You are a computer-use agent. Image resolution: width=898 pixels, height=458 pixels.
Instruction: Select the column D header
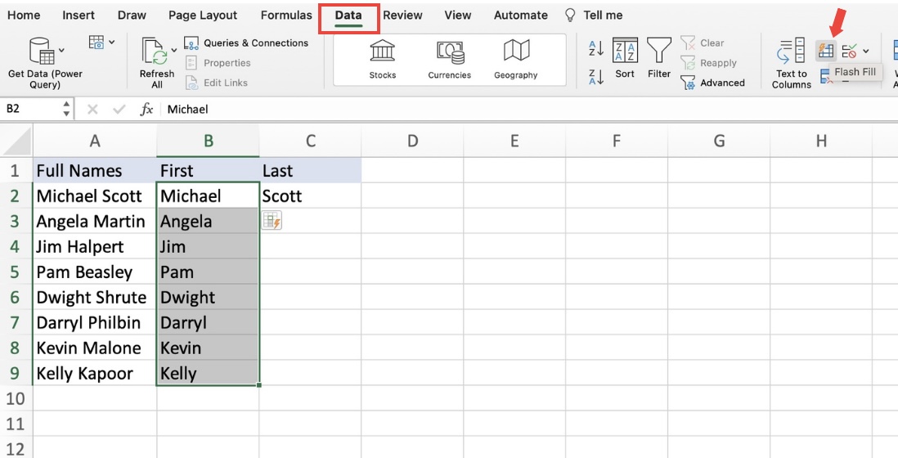coord(412,141)
